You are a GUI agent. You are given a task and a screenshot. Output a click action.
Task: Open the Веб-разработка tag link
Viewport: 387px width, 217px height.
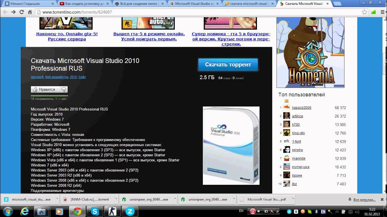pyautogui.click(x=57, y=77)
